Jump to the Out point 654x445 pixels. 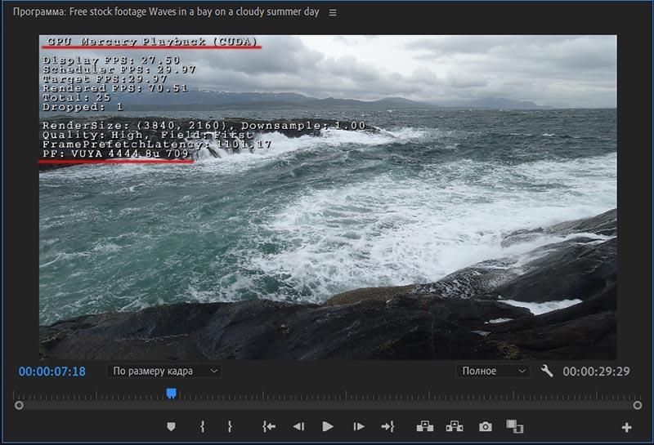[387, 426]
